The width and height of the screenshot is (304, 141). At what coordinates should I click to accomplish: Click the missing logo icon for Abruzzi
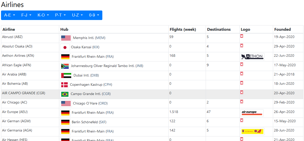242,36
